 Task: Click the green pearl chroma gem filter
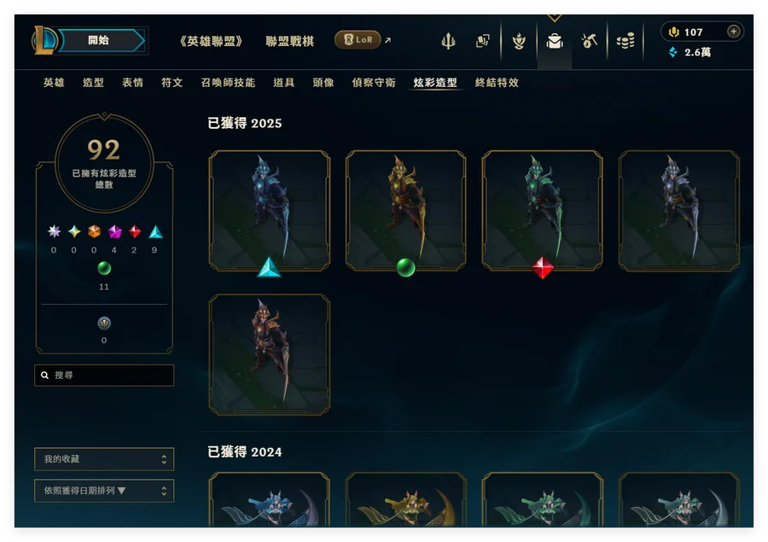pos(104,268)
